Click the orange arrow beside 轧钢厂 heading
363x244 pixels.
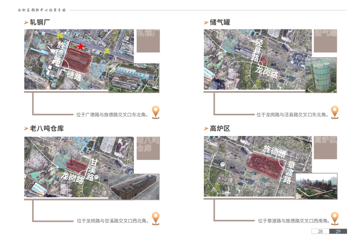[x=26, y=22]
